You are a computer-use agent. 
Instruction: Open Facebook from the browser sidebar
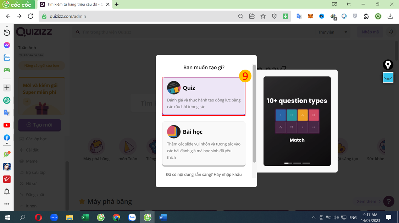pyautogui.click(x=7, y=137)
